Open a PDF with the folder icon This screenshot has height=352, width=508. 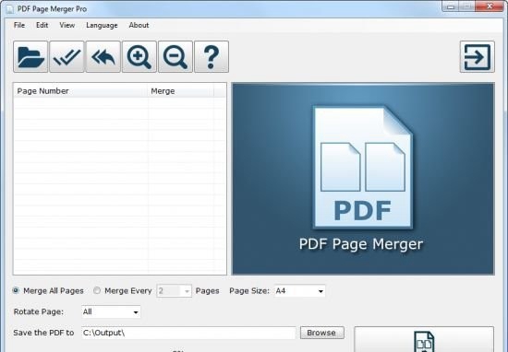click(30, 56)
